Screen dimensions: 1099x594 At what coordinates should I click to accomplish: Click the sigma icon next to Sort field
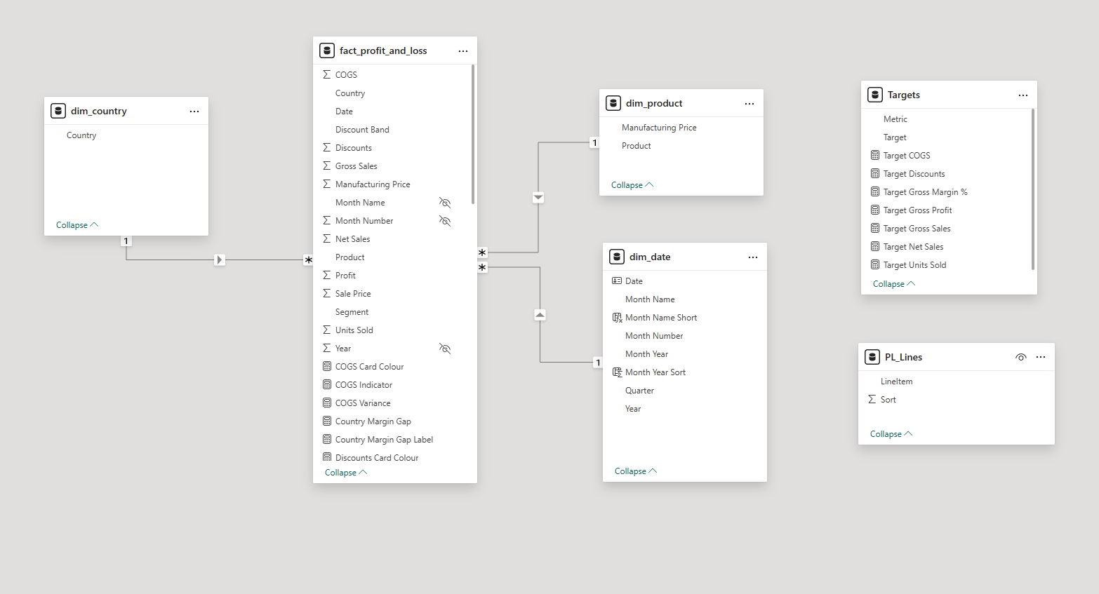(872, 399)
